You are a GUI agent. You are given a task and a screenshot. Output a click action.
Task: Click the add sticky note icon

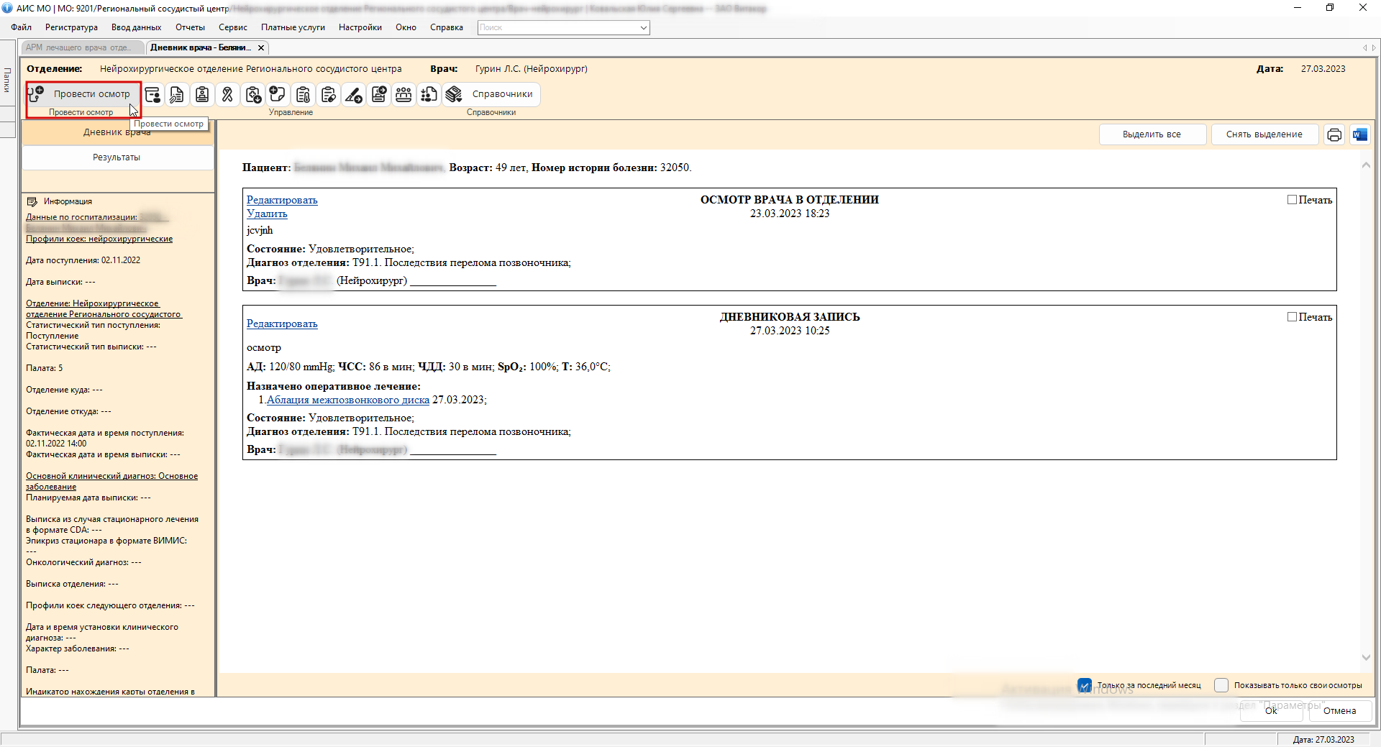[x=278, y=94]
